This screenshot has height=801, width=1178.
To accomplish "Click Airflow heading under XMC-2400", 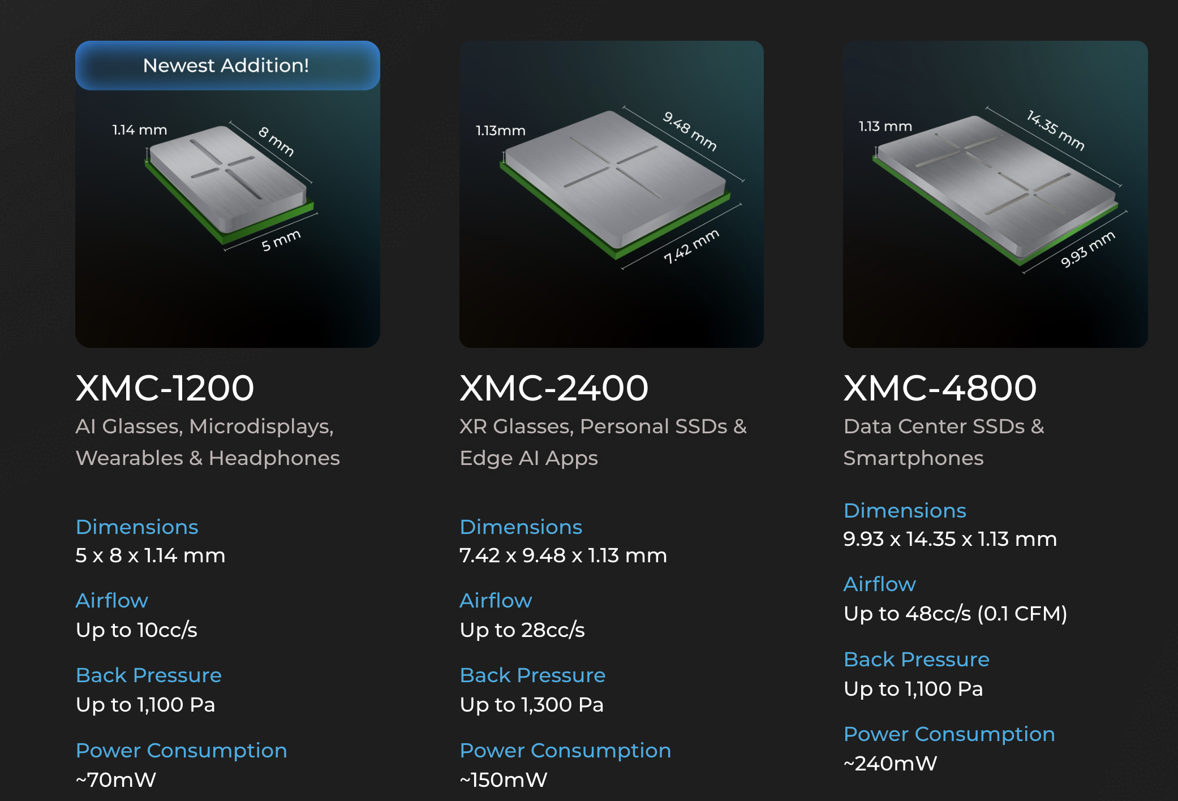I will coord(496,600).
